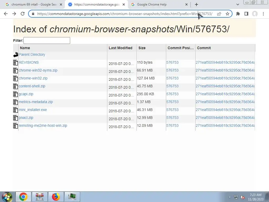Viewport: 269px width, 202px height.
Task: Open the taskbar clock showing 7:23 AM
Action: click(x=256, y=197)
